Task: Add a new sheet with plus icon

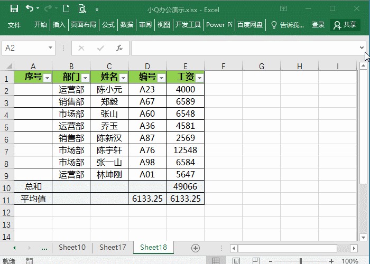Action: point(196,248)
